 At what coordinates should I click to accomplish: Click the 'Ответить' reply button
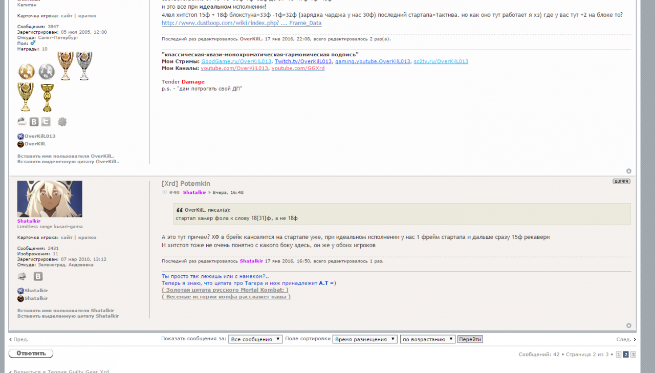(x=31, y=354)
